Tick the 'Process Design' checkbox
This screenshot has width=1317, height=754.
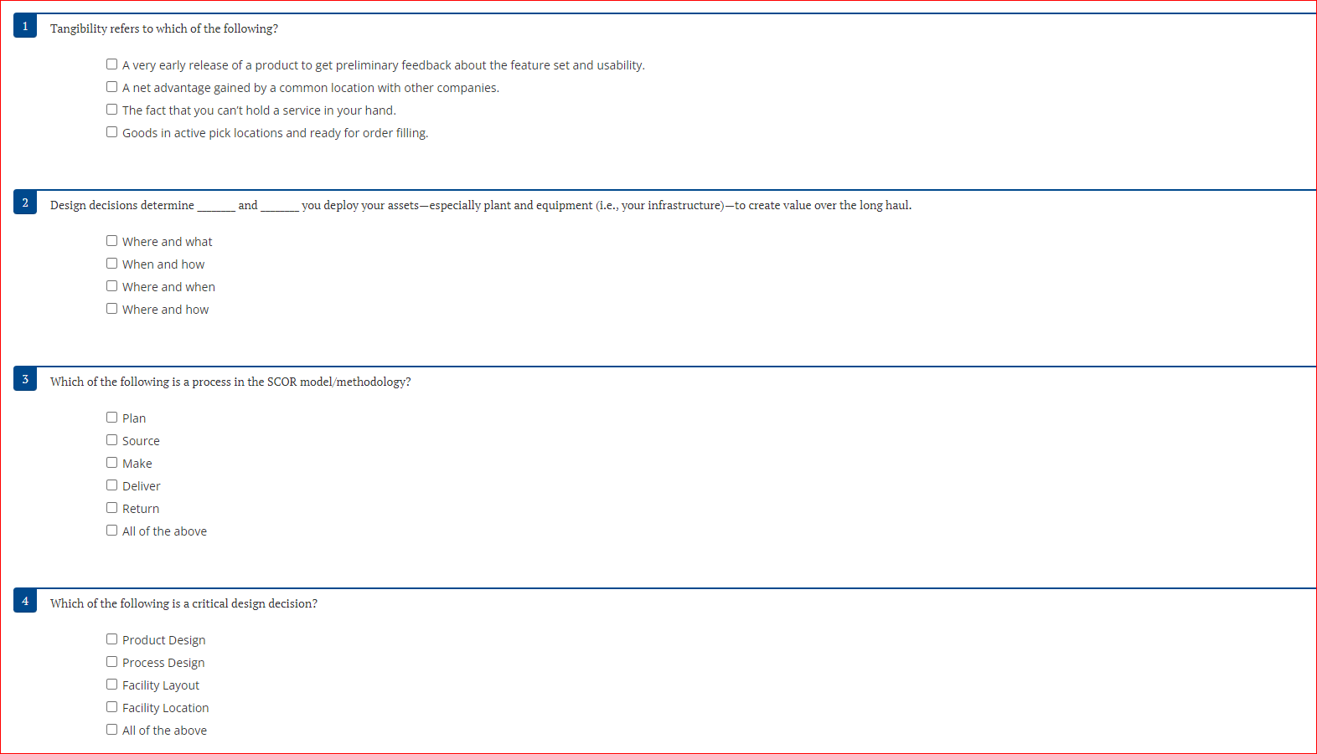click(111, 662)
